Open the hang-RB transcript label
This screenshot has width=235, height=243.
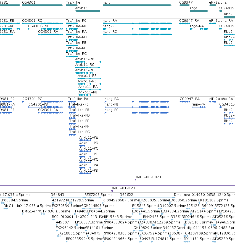[110, 26]
